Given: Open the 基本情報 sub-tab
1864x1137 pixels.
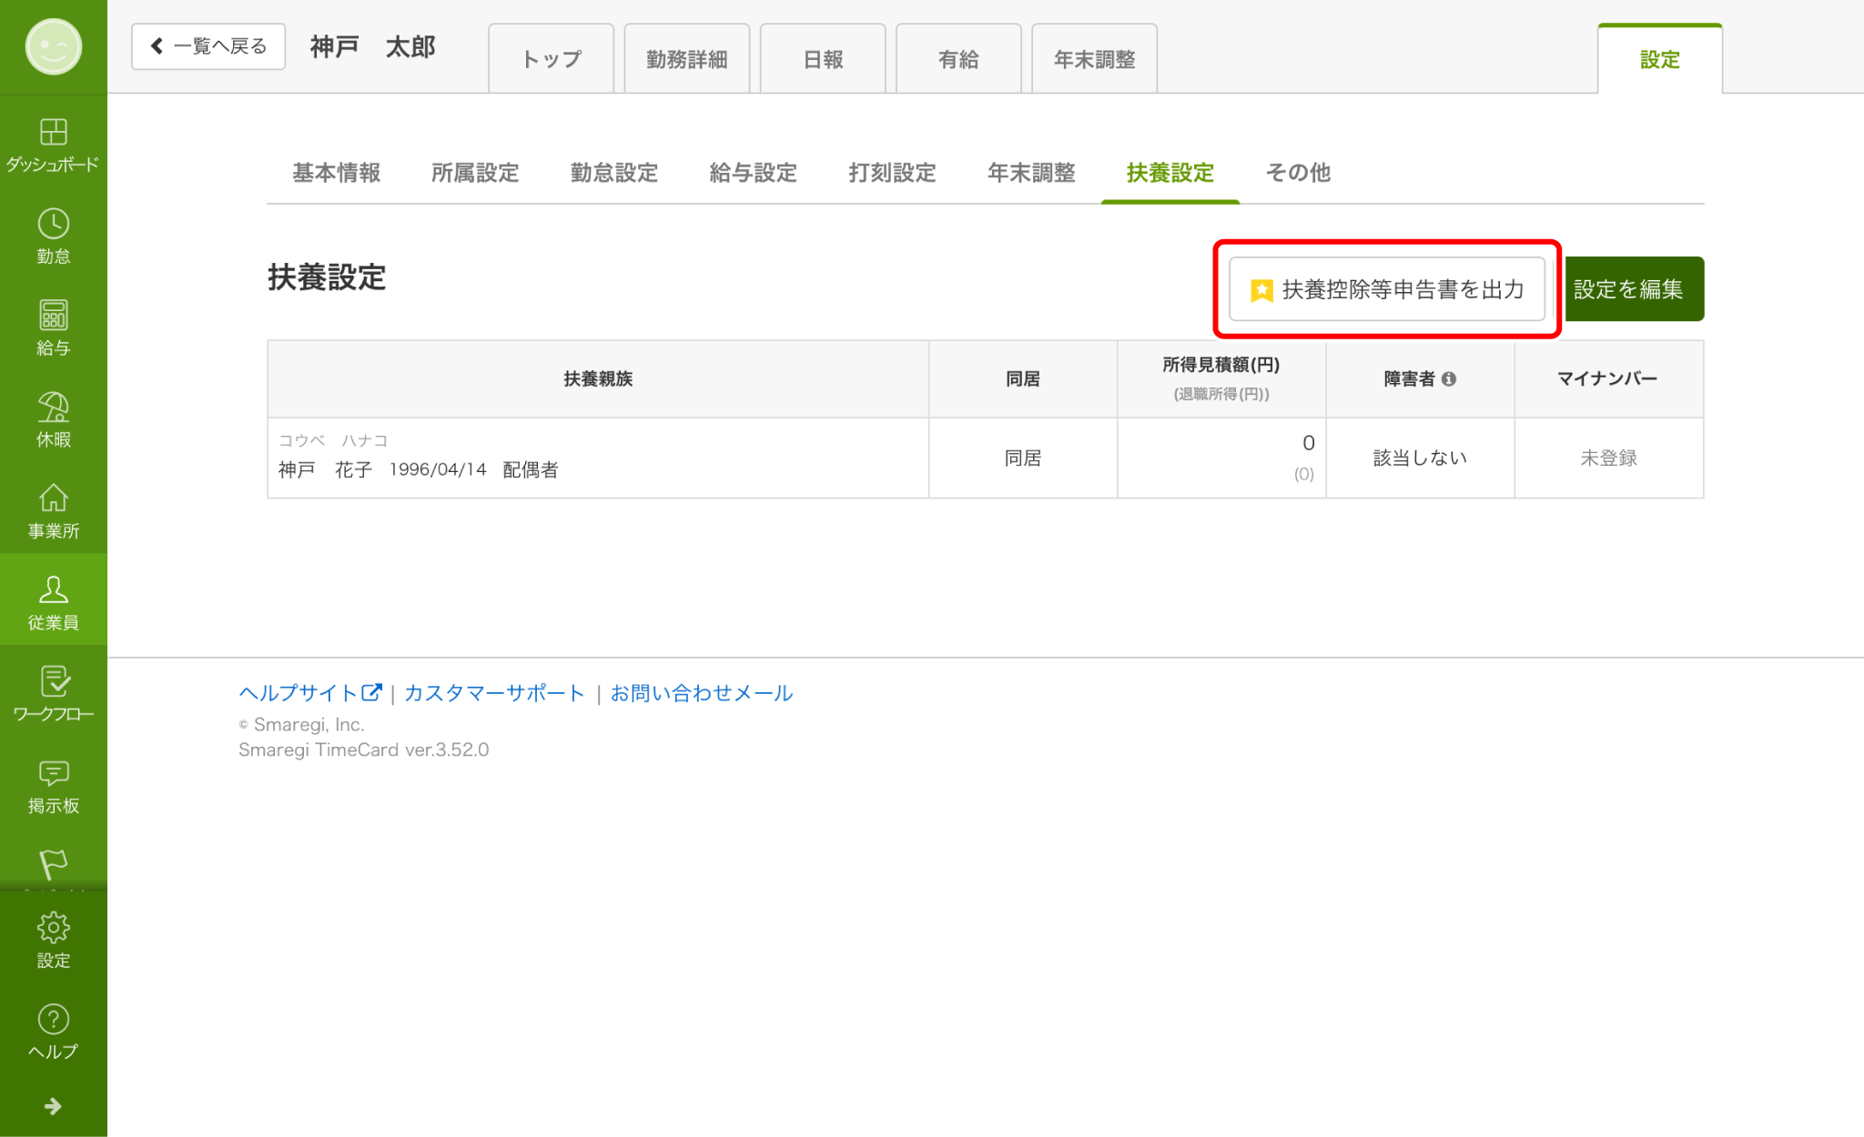Looking at the screenshot, I should point(337,173).
